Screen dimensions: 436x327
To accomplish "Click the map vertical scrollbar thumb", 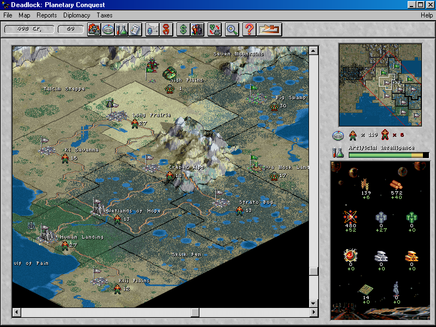I will pos(313,271).
